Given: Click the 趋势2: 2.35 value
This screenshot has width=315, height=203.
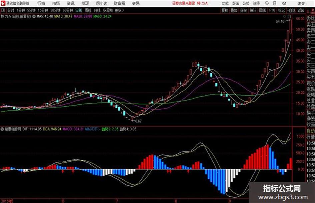Looking at the screenshot, I should click(110, 129).
